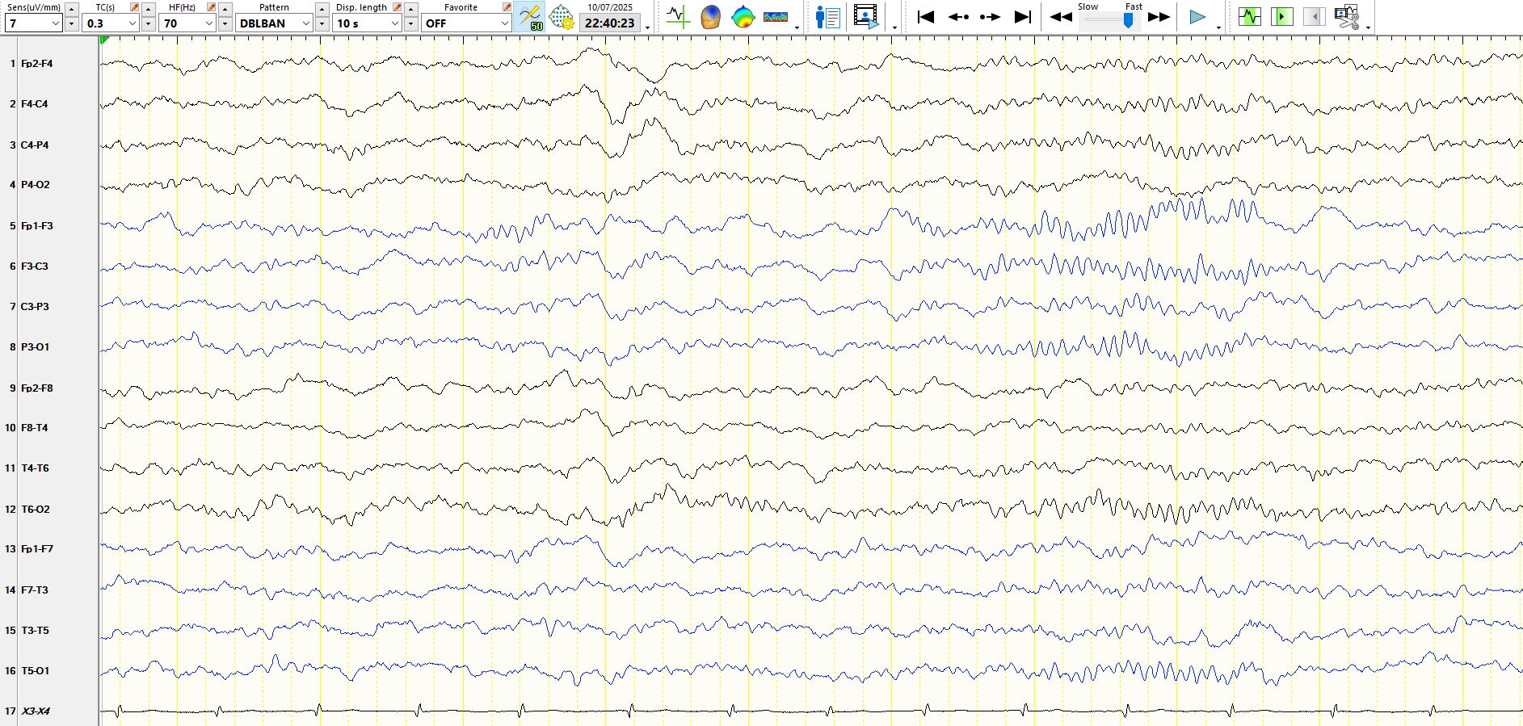Select the P4-O2 channel label

point(36,184)
